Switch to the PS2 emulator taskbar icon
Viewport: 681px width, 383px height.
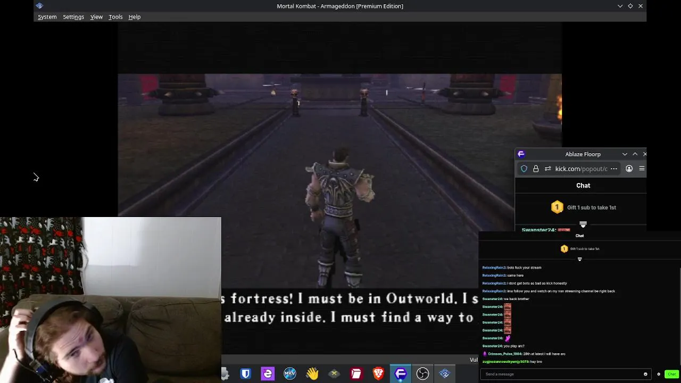[445, 374]
